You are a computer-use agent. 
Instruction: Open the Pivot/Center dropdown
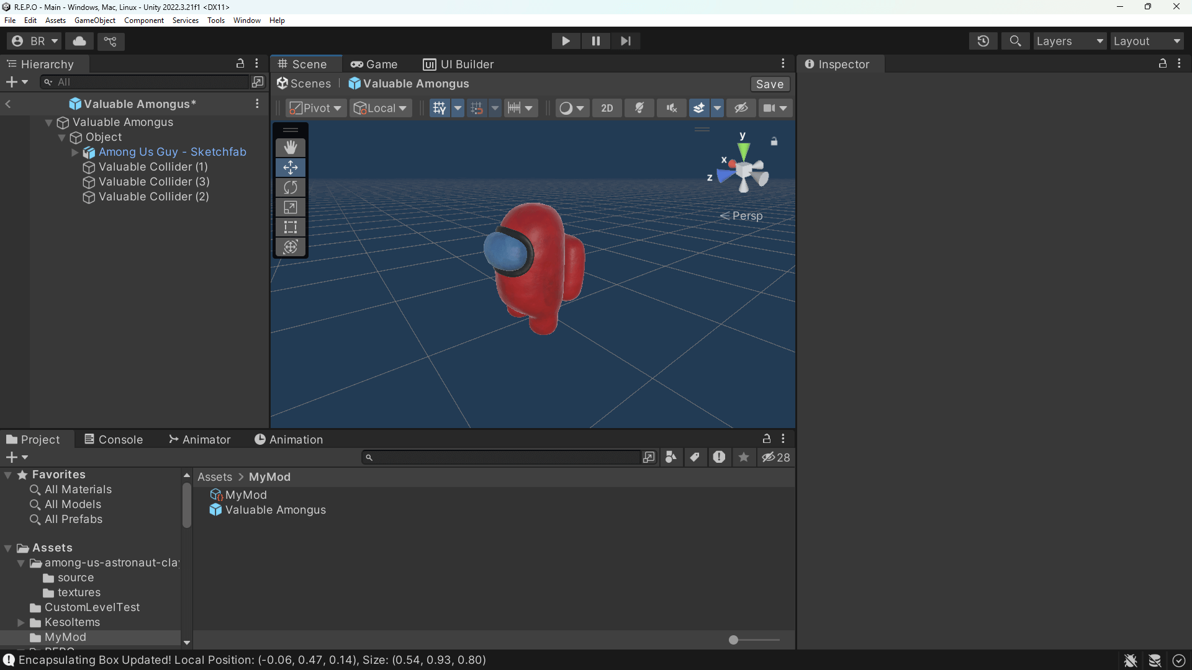click(315, 107)
